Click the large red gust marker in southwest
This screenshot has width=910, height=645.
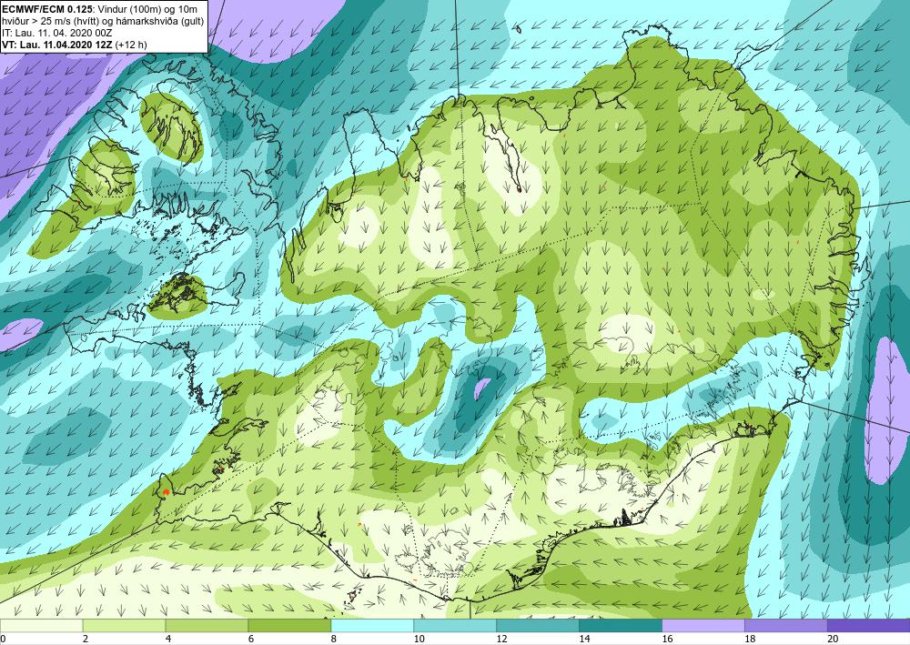click(166, 492)
